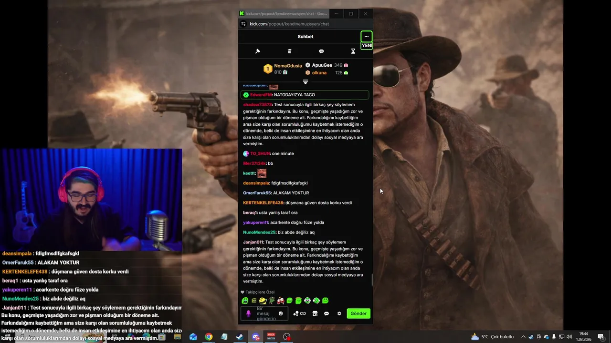Click the kick.com popout chat URL
The image size is (611, 343).
(x=289, y=24)
